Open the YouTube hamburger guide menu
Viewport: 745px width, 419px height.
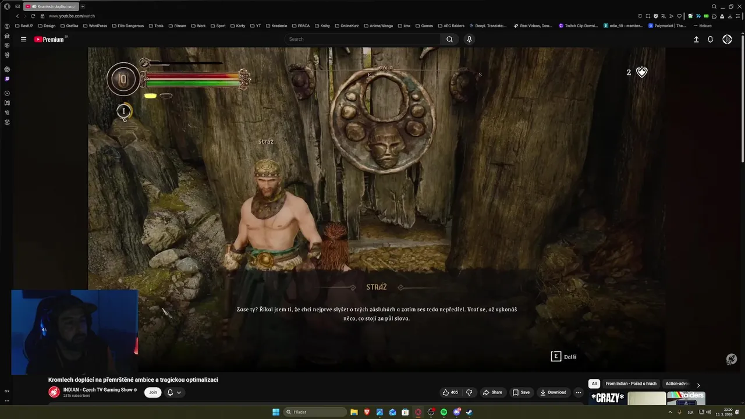click(23, 39)
